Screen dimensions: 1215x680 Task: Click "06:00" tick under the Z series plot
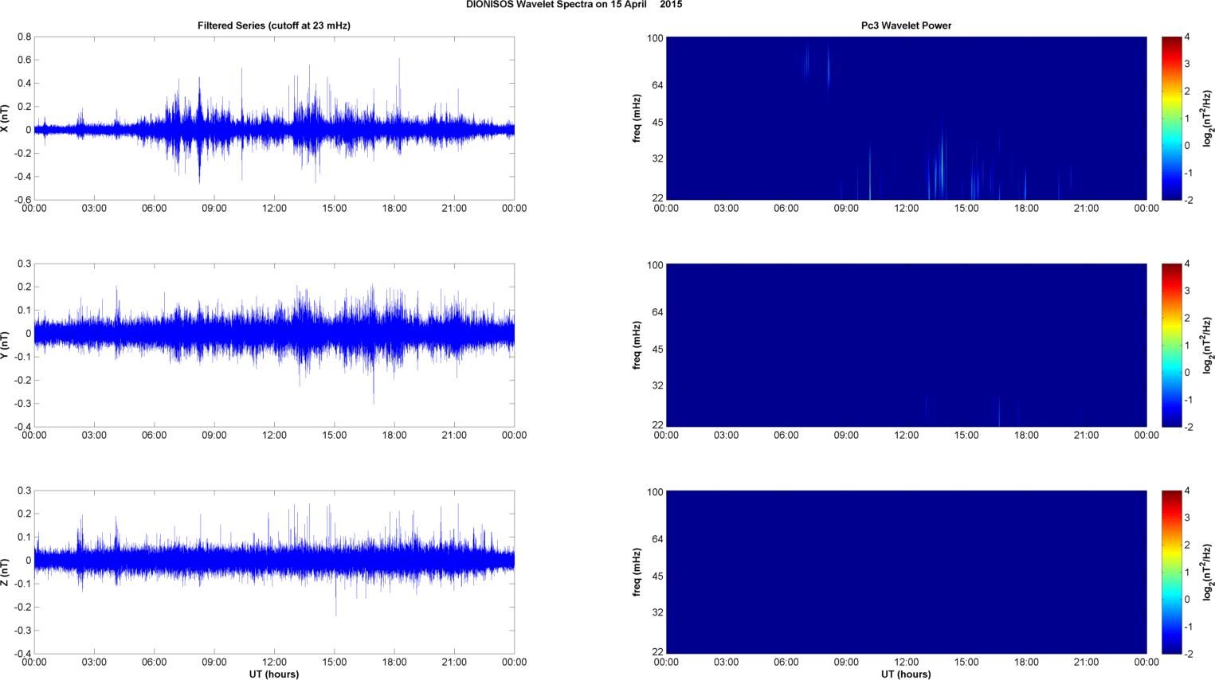click(155, 662)
